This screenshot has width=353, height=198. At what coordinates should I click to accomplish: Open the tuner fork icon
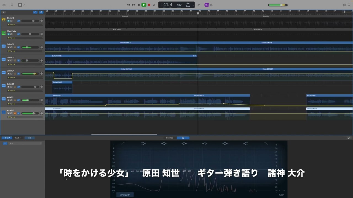[x=199, y=5]
